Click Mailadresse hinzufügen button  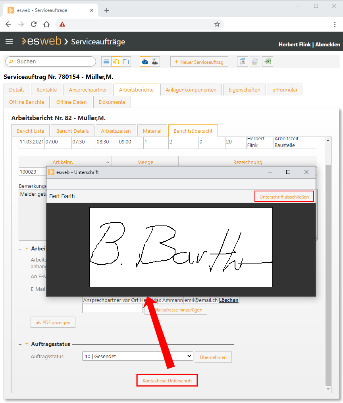(x=176, y=310)
